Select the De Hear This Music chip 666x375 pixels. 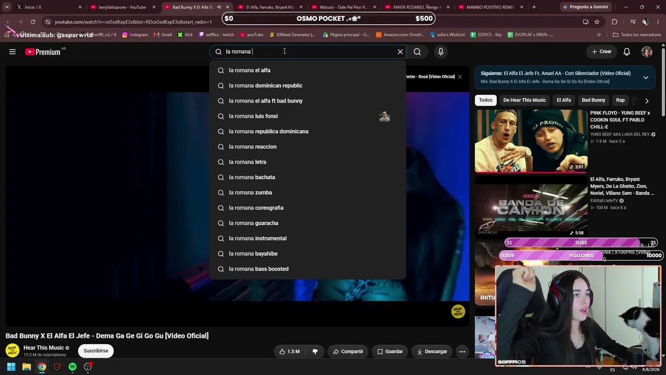pyautogui.click(x=524, y=100)
